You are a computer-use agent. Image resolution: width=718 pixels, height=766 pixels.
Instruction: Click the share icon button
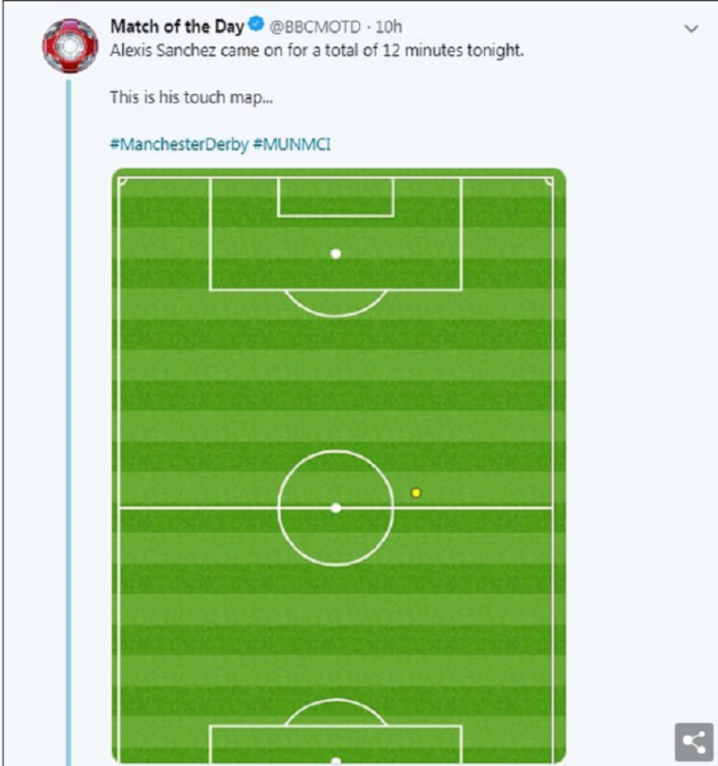pos(693,742)
